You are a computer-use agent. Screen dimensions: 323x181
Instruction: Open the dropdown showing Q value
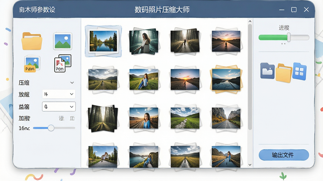[59, 107]
